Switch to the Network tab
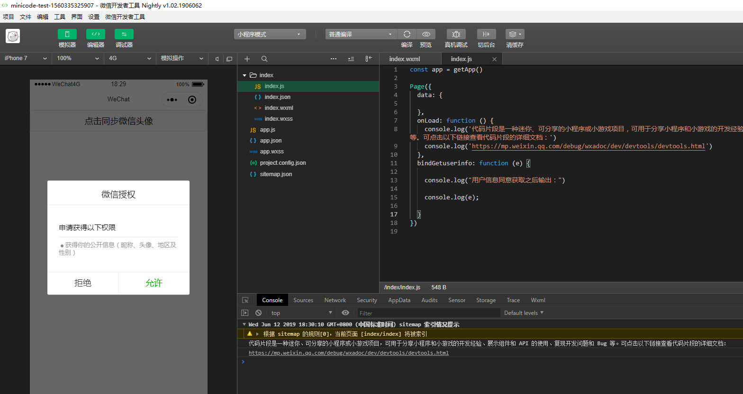This screenshot has width=743, height=394. pos(335,300)
